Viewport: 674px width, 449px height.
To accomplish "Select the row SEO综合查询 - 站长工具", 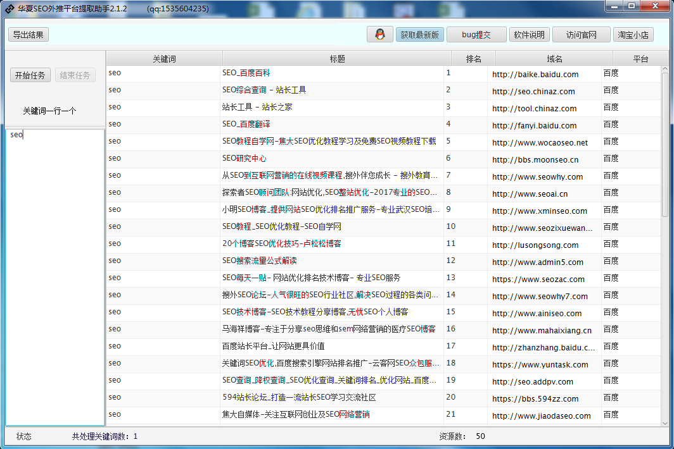I will coord(383,90).
